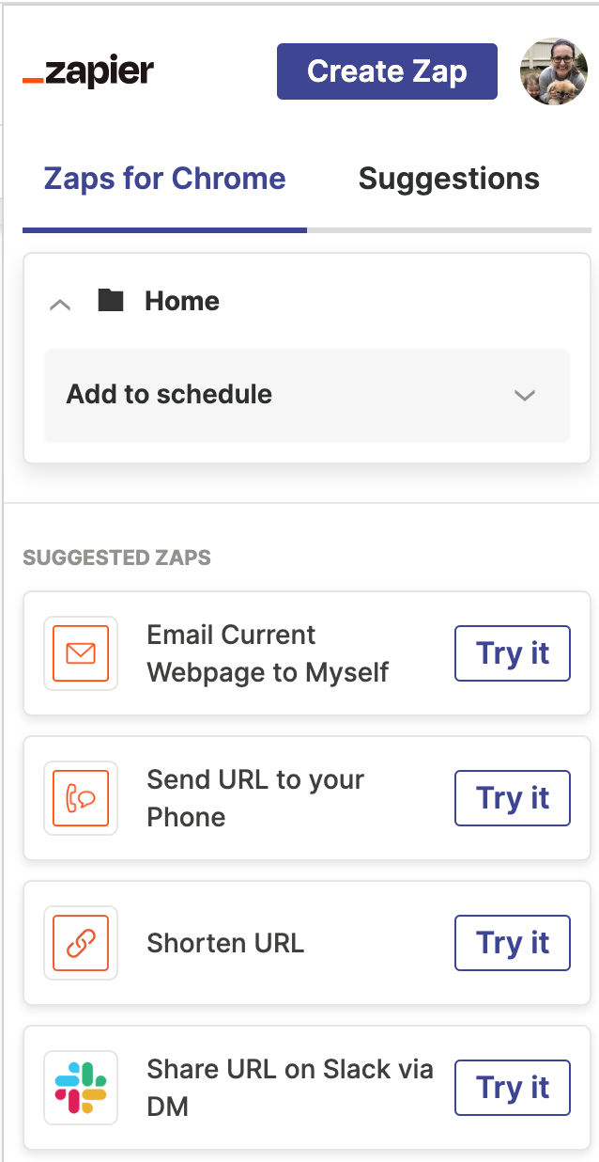Click the Home folder icon
Image resolution: width=599 pixels, height=1162 pixels.
(x=111, y=301)
